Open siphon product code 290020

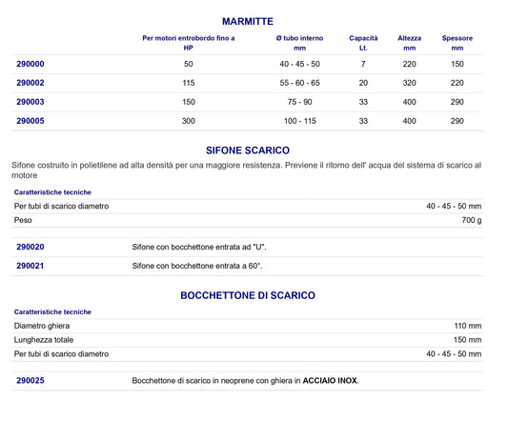[30, 247]
